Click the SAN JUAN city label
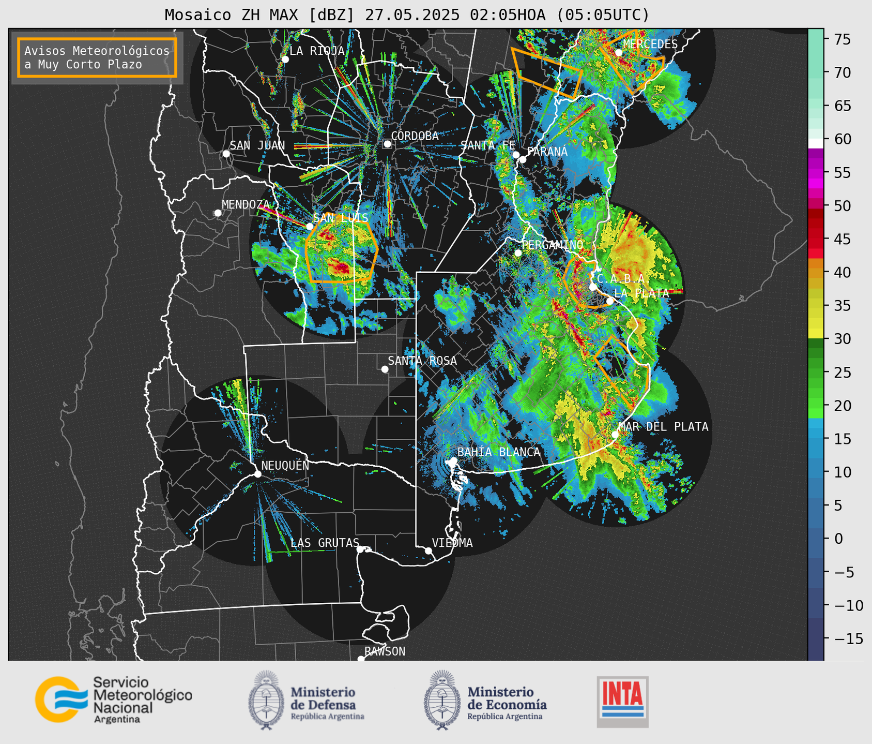872x744 pixels. pyautogui.click(x=257, y=145)
